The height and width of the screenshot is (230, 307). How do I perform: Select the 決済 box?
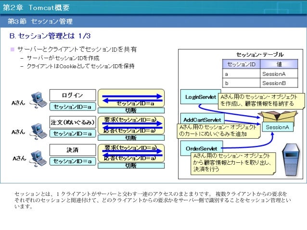pyautogui.click(x=73, y=150)
